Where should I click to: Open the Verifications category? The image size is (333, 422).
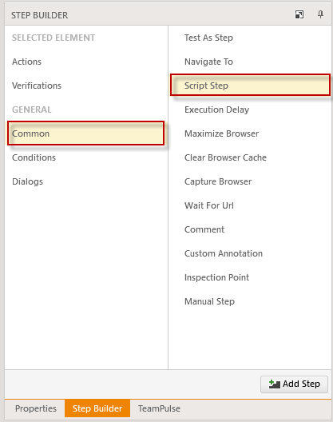[x=37, y=86]
